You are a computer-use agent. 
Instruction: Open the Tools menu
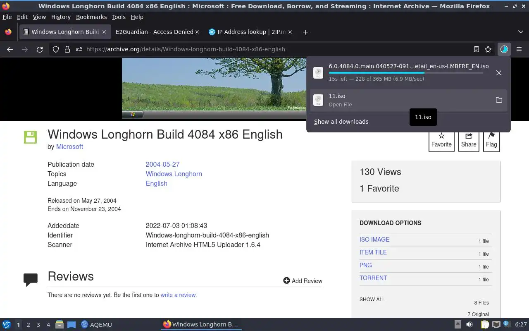119,17
